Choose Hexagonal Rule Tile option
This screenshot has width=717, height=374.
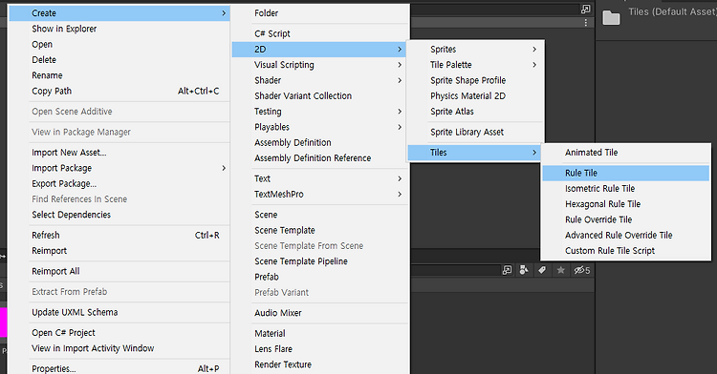[625, 204]
